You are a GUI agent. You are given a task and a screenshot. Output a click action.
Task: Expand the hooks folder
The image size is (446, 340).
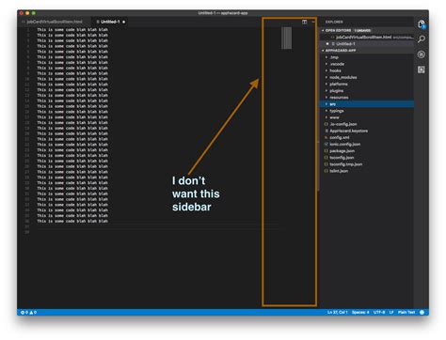point(367,70)
